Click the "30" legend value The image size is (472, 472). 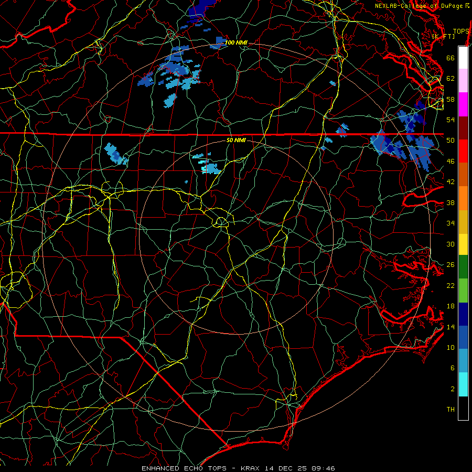pos(450,244)
